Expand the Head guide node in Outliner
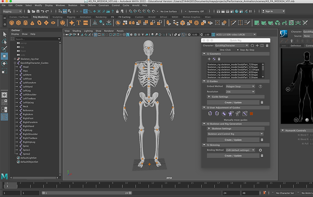This screenshot has height=197, width=313. tap(17, 67)
